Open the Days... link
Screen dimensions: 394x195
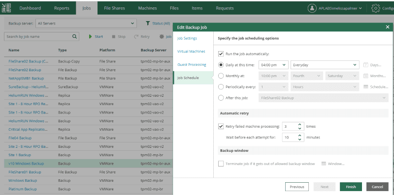tap(376, 65)
